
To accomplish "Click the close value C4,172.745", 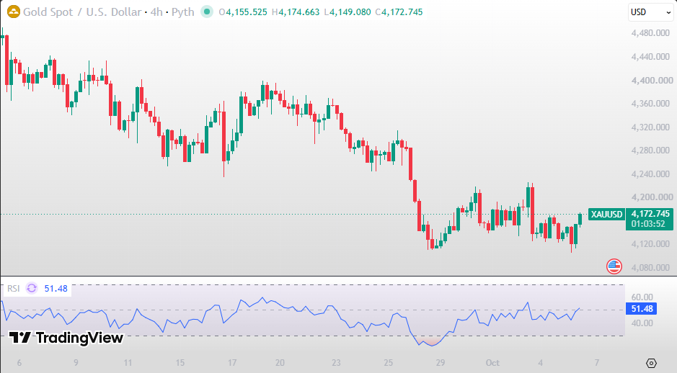I will [x=399, y=12].
